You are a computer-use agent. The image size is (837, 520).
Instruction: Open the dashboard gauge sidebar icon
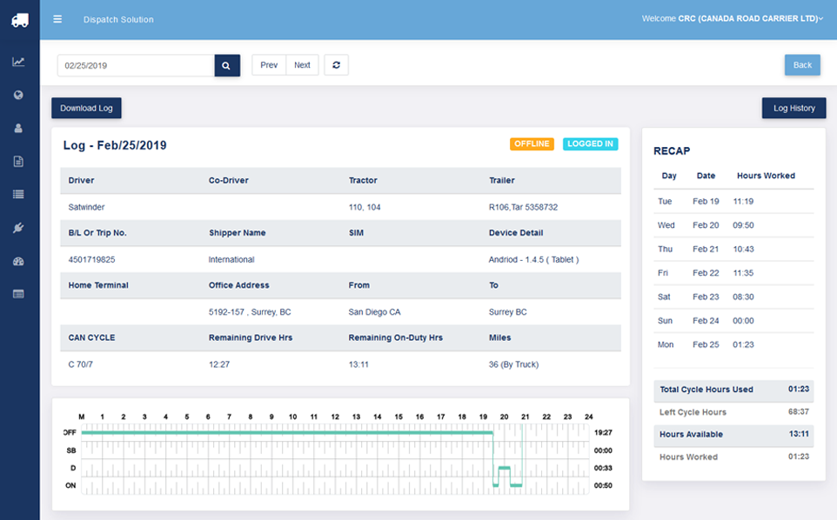coord(18,261)
